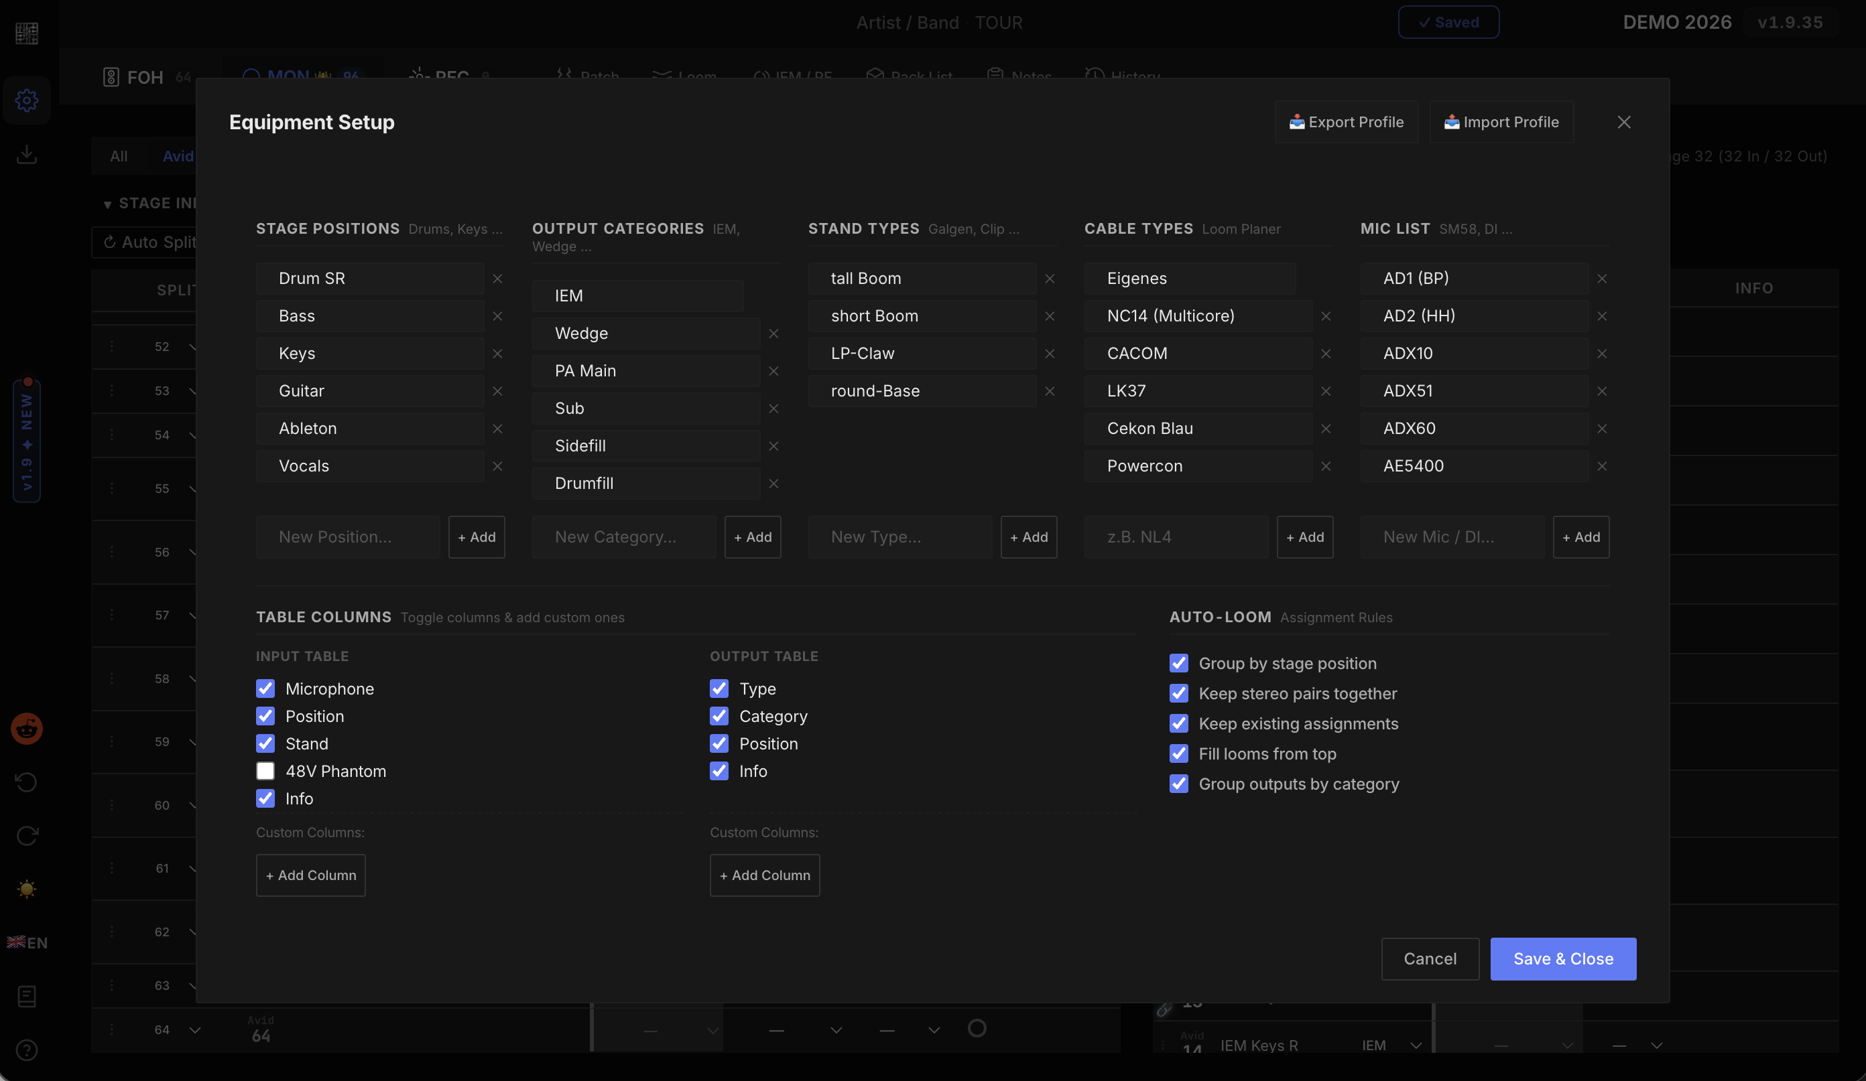Focus the New Position input field

point(348,537)
